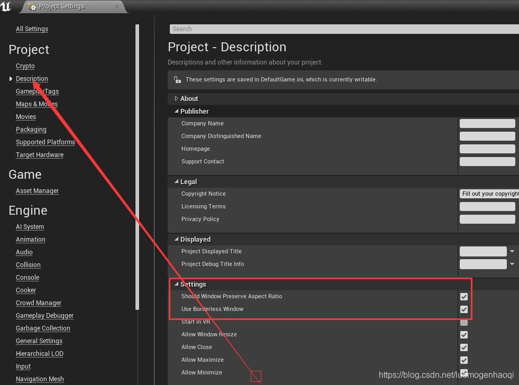Viewport: 519px width, 385px height.
Task: Open Target Hardware settings
Action: [x=40, y=155]
